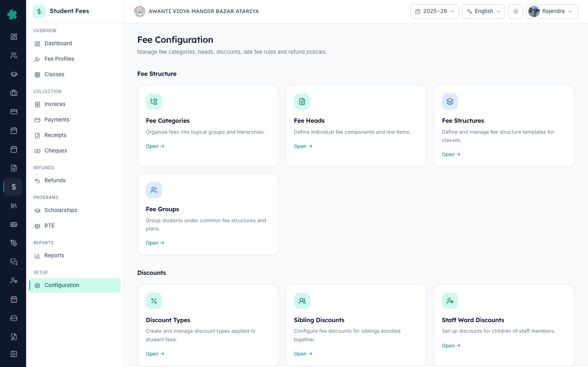Viewport: 588px width, 367px height.
Task: Click the Fee Heads document icon
Action: [x=302, y=102]
